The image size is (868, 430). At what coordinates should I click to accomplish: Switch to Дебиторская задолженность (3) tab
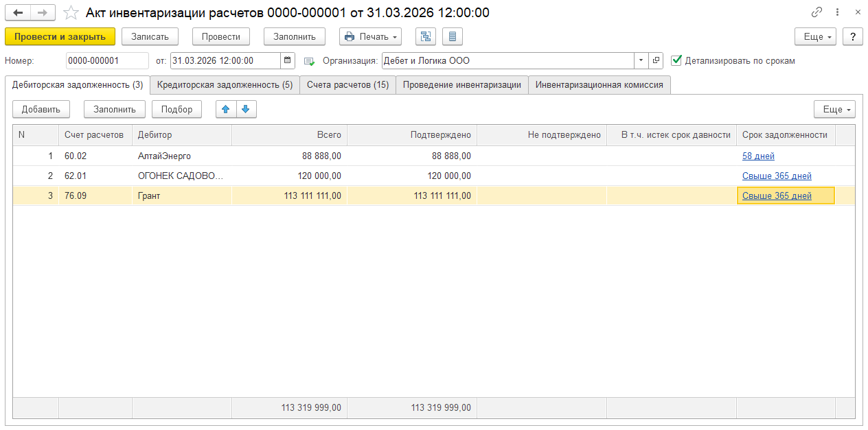coord(78,85)
